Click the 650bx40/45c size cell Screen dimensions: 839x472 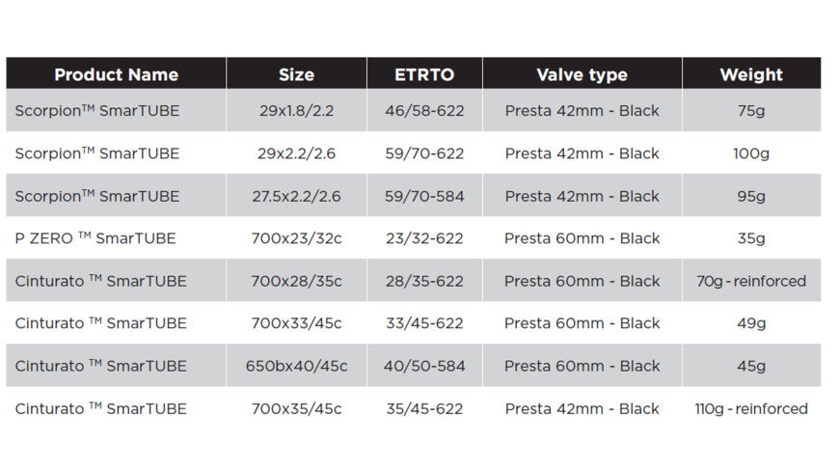click(x=296, y=366)
